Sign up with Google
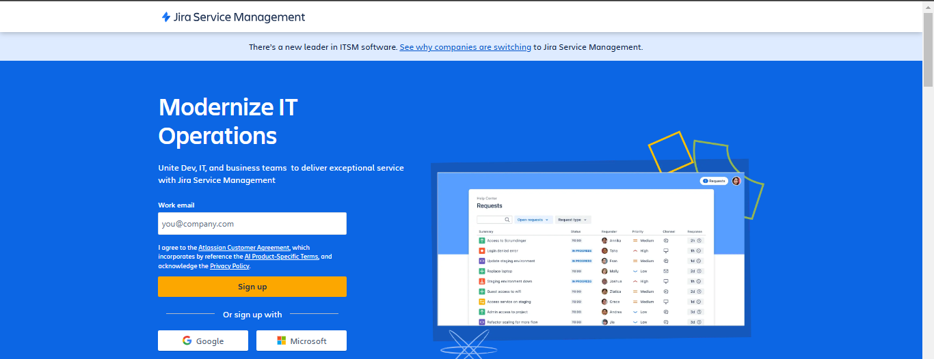The width and height of the screenshot is (934, 359). [x=203, y=341]
